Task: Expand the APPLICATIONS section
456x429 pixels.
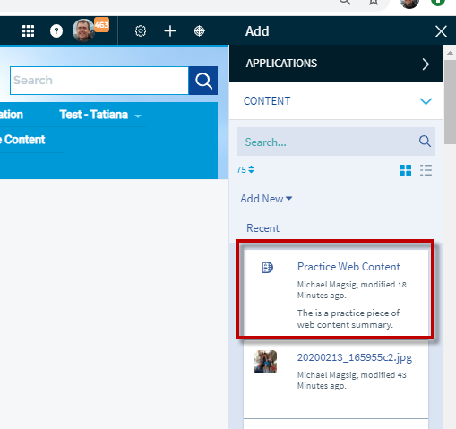Action: coord(336,64)
